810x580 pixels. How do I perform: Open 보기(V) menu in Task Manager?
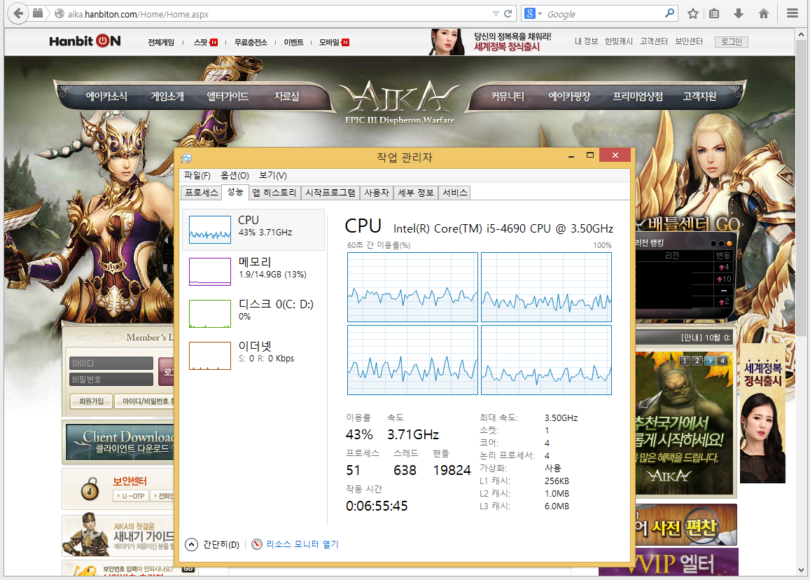click(272, 176)
